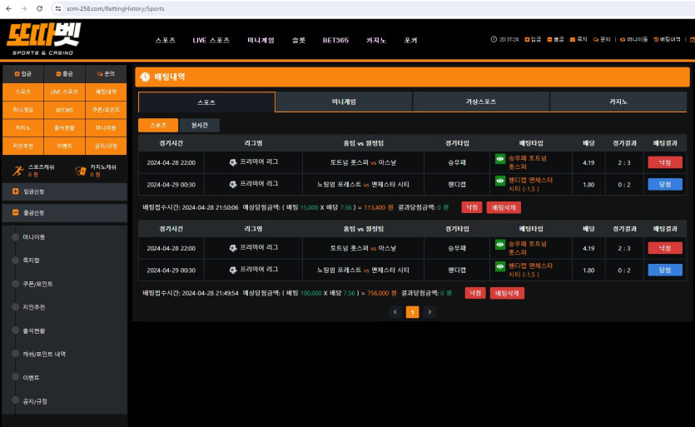Toggle the green eye icon for 승무패 토트넘
Image resolution: width=695 pixels, height=427 pixels.
pos(500,158)
